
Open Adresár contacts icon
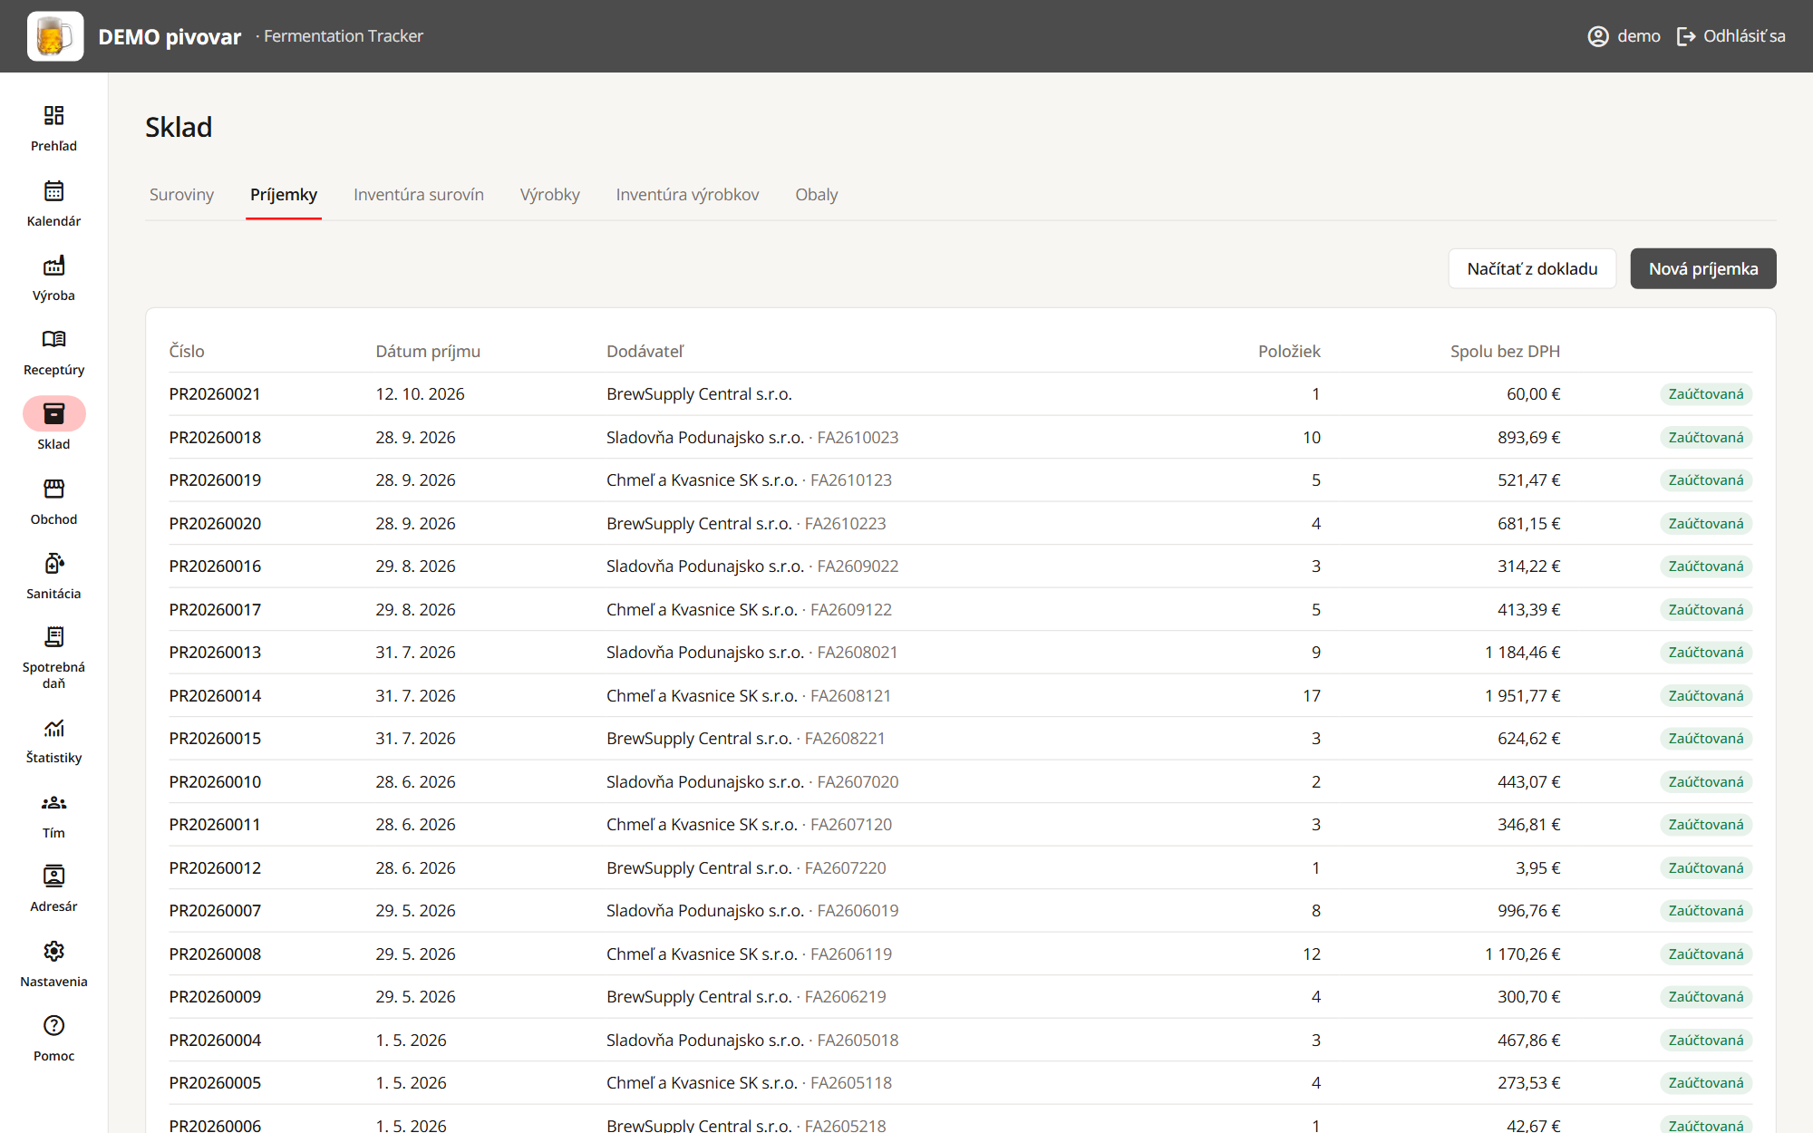point(53,876)
